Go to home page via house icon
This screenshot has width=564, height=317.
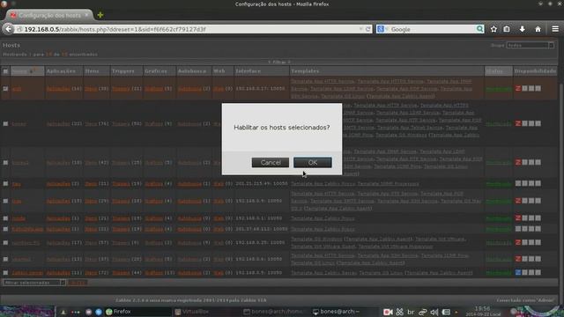(x=538, y=29)
